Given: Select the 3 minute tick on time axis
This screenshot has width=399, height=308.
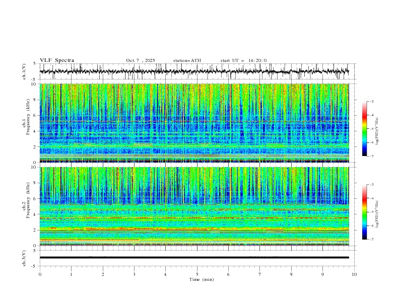Looking at the screenshot, I should point(134,274).
